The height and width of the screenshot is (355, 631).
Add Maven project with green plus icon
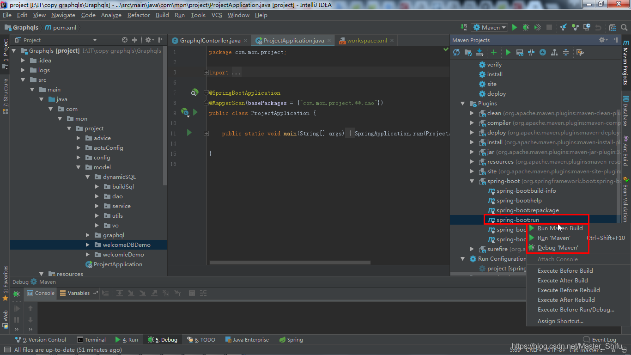point(494,52)
